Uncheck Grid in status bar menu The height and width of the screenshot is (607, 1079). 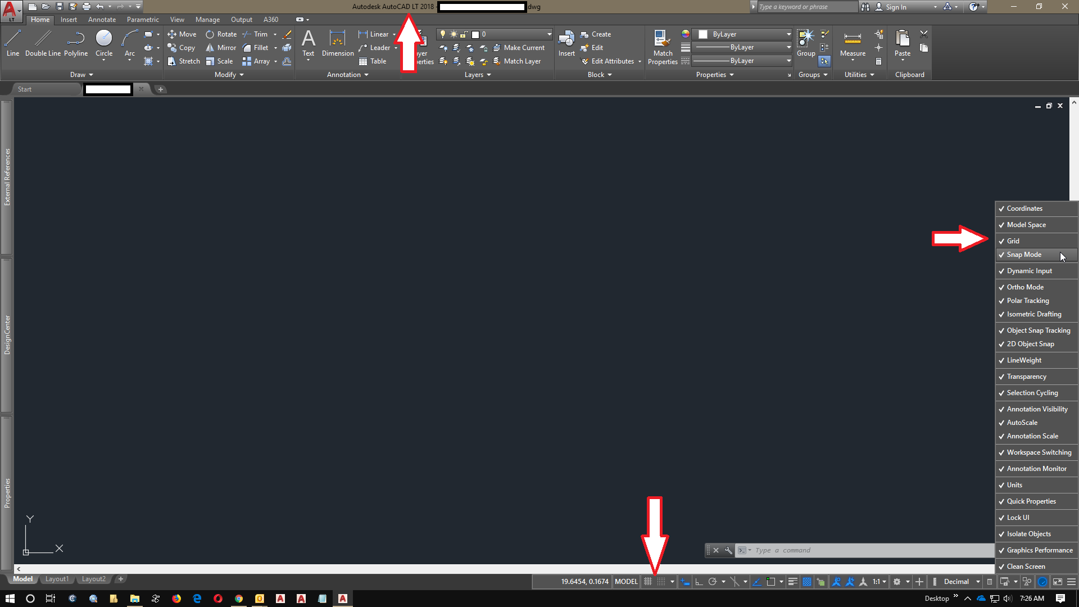(1013, 241)
